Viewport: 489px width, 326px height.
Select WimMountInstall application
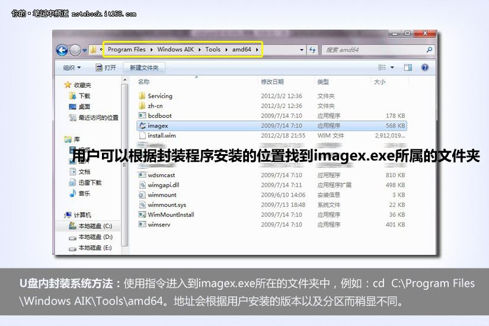[171, 215]
